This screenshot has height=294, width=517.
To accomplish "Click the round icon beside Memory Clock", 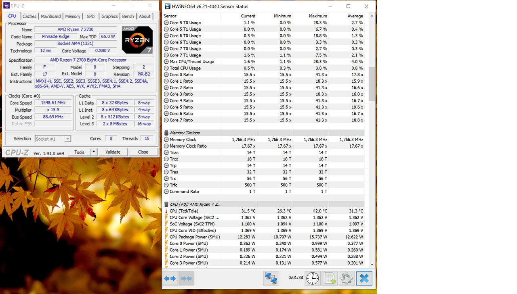I will (166, 140).
